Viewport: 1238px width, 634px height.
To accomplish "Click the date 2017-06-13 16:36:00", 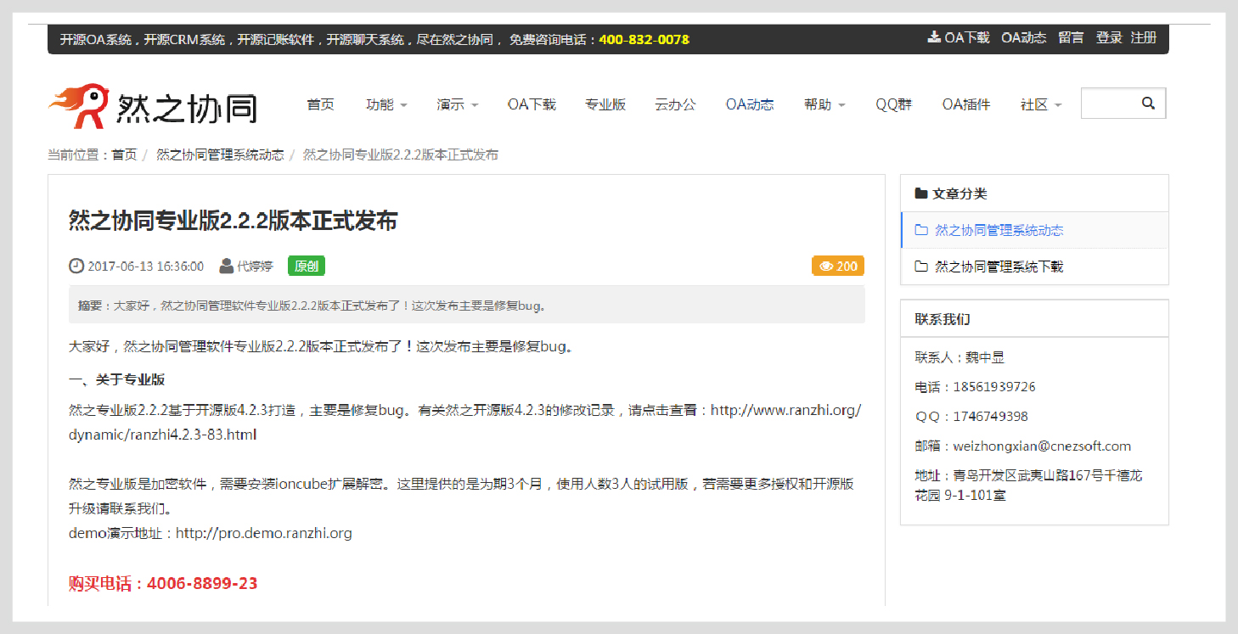I will pos(146,266).
